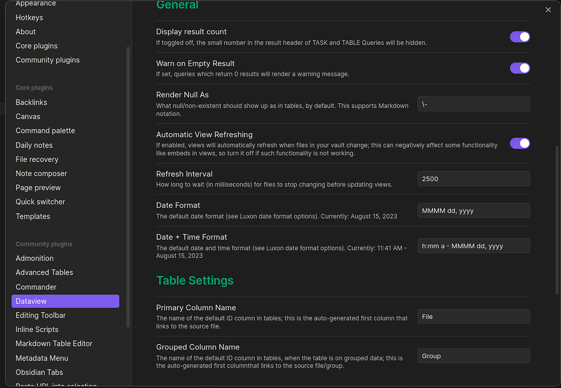Open Hotkeys settings tab

[x=29, y=17]
